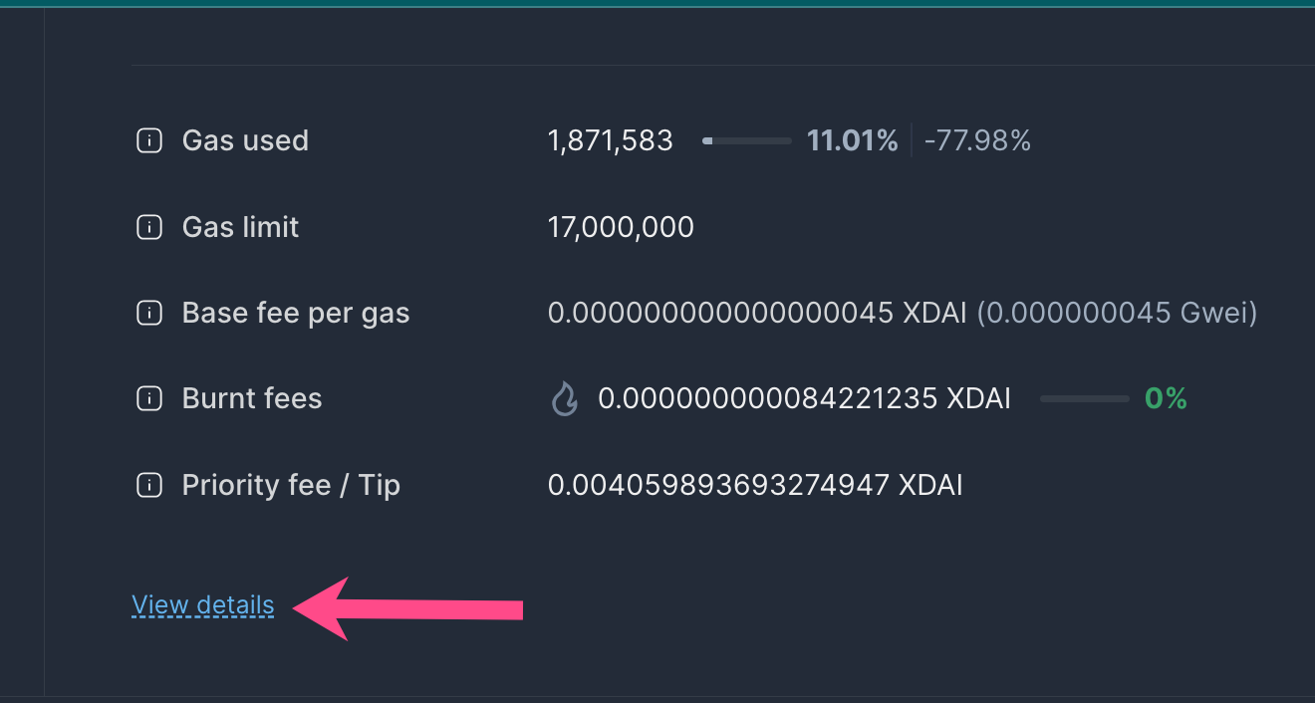Click the info icon beside Gas used
Viewport: 1315px width, 703px height.
(147, 139)
